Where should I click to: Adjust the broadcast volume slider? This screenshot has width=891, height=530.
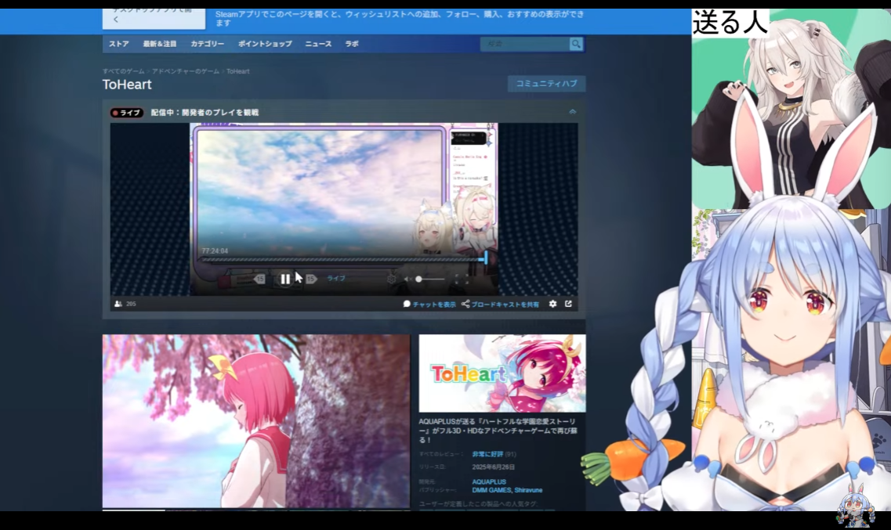tap(430, 279)
